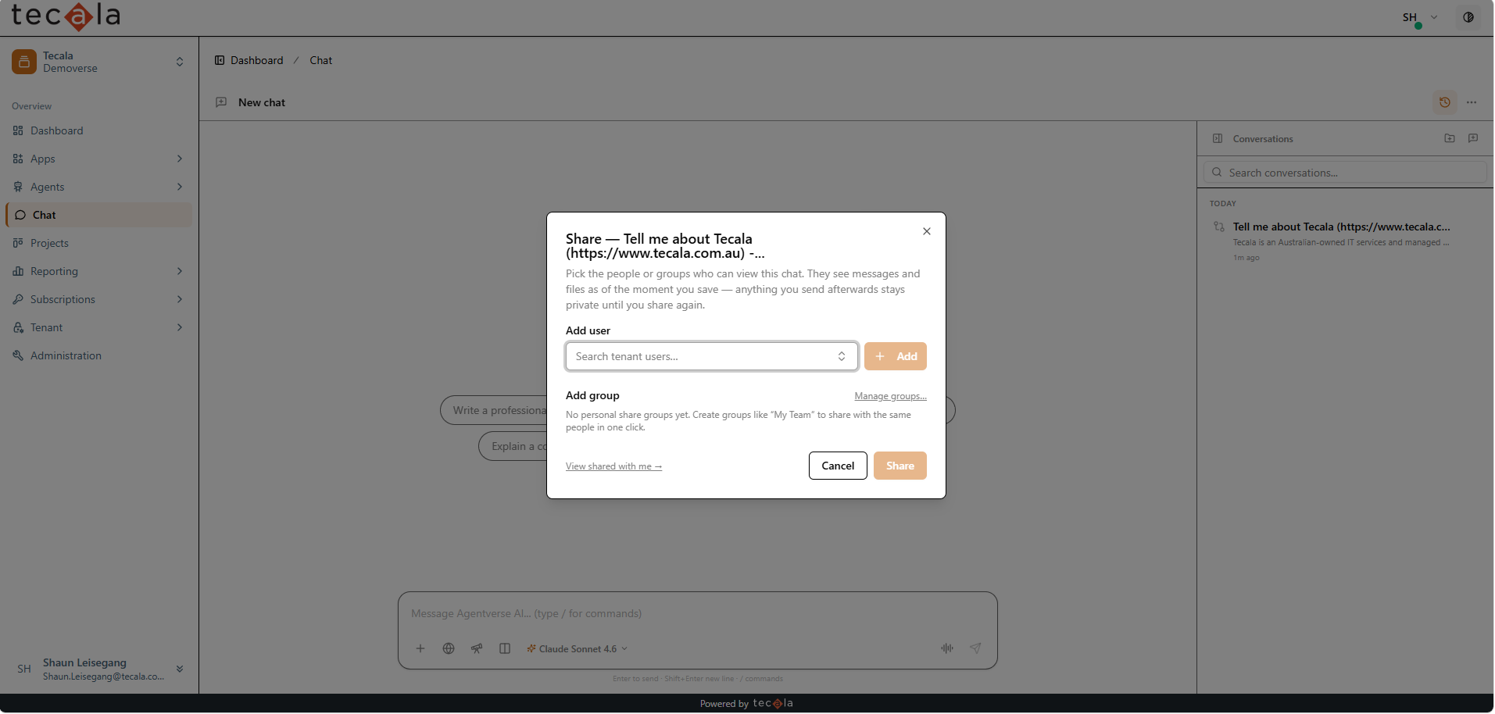Focus the Search conversations field
This screenshot has height=714, width=1495.
[1345, 173]
